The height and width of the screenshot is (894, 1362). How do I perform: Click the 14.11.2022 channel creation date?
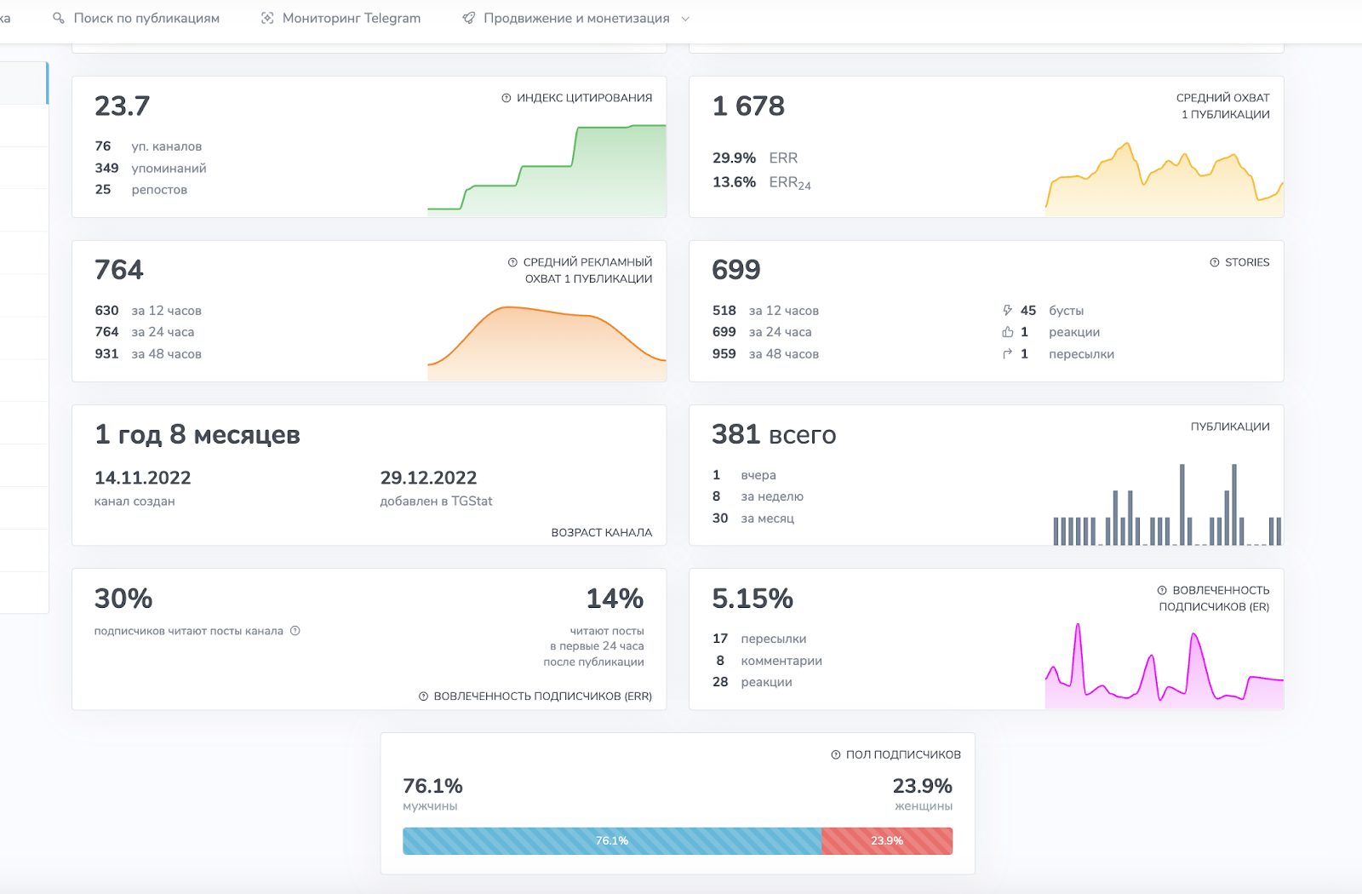(x=142, y=478)
